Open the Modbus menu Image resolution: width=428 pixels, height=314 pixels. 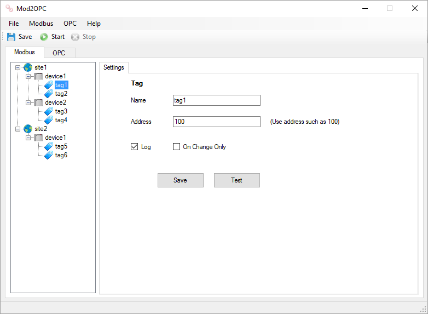coord(41,24)
